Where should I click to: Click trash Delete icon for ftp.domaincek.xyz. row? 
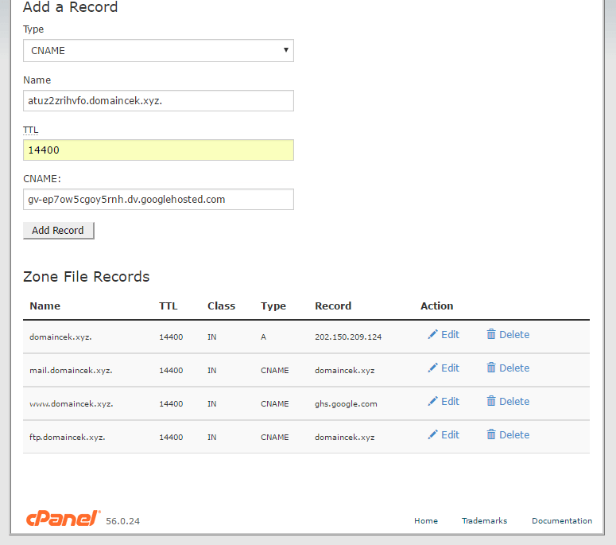[491, 435]
